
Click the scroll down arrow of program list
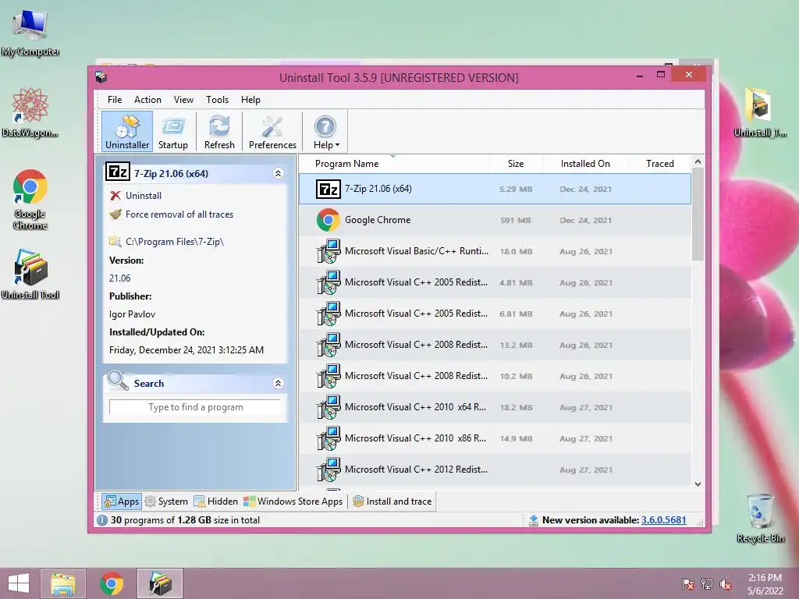click(698, 484)
